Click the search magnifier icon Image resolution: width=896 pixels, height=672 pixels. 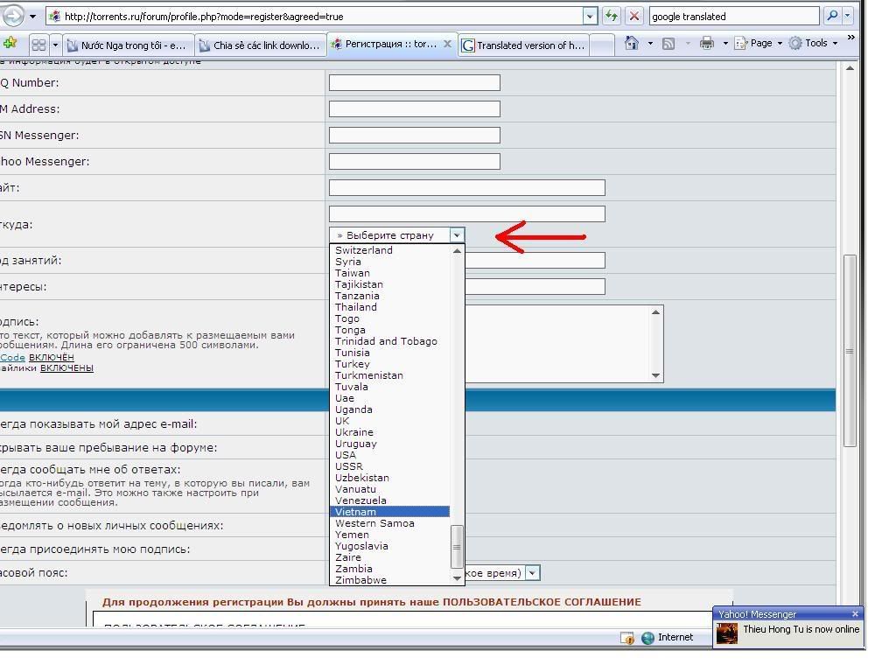[x=831, y=16]
